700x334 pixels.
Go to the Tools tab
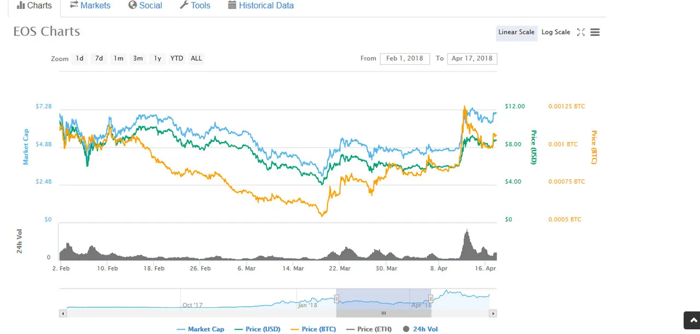195,5
